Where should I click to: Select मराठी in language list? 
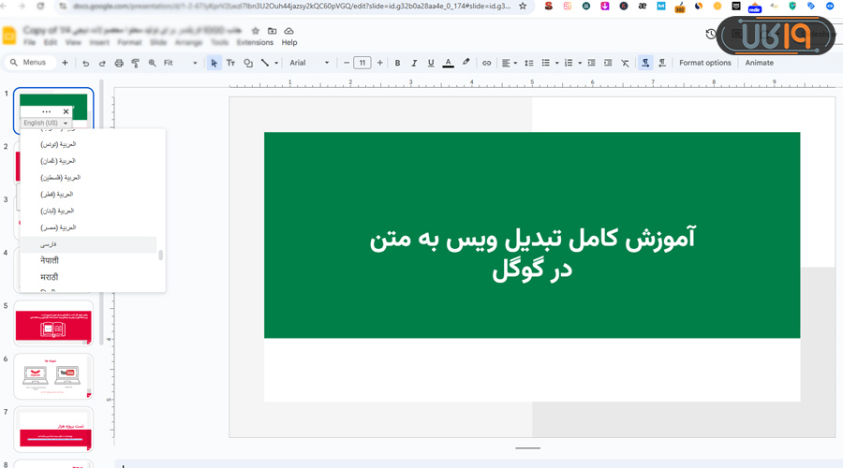(88, 277)
